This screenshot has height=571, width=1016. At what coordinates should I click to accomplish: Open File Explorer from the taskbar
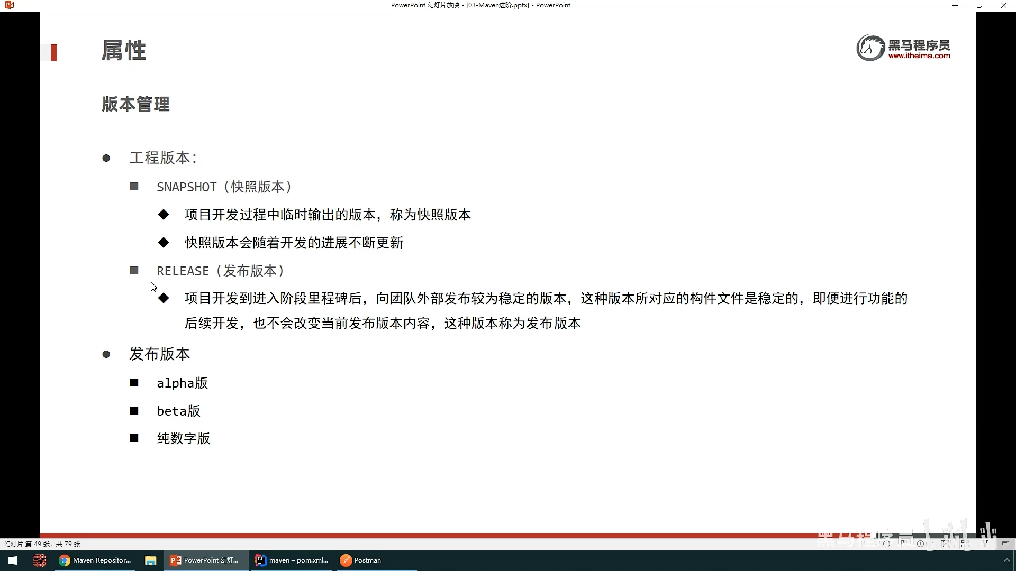pyautogui.click(x=151, y=560)
